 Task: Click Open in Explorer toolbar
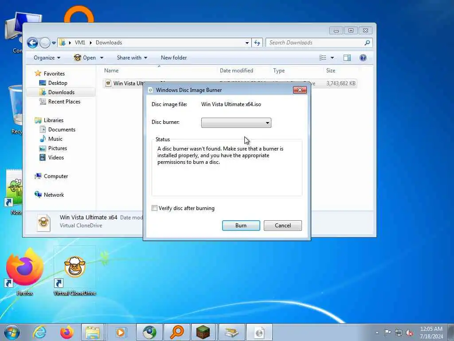tap(85, 58)
